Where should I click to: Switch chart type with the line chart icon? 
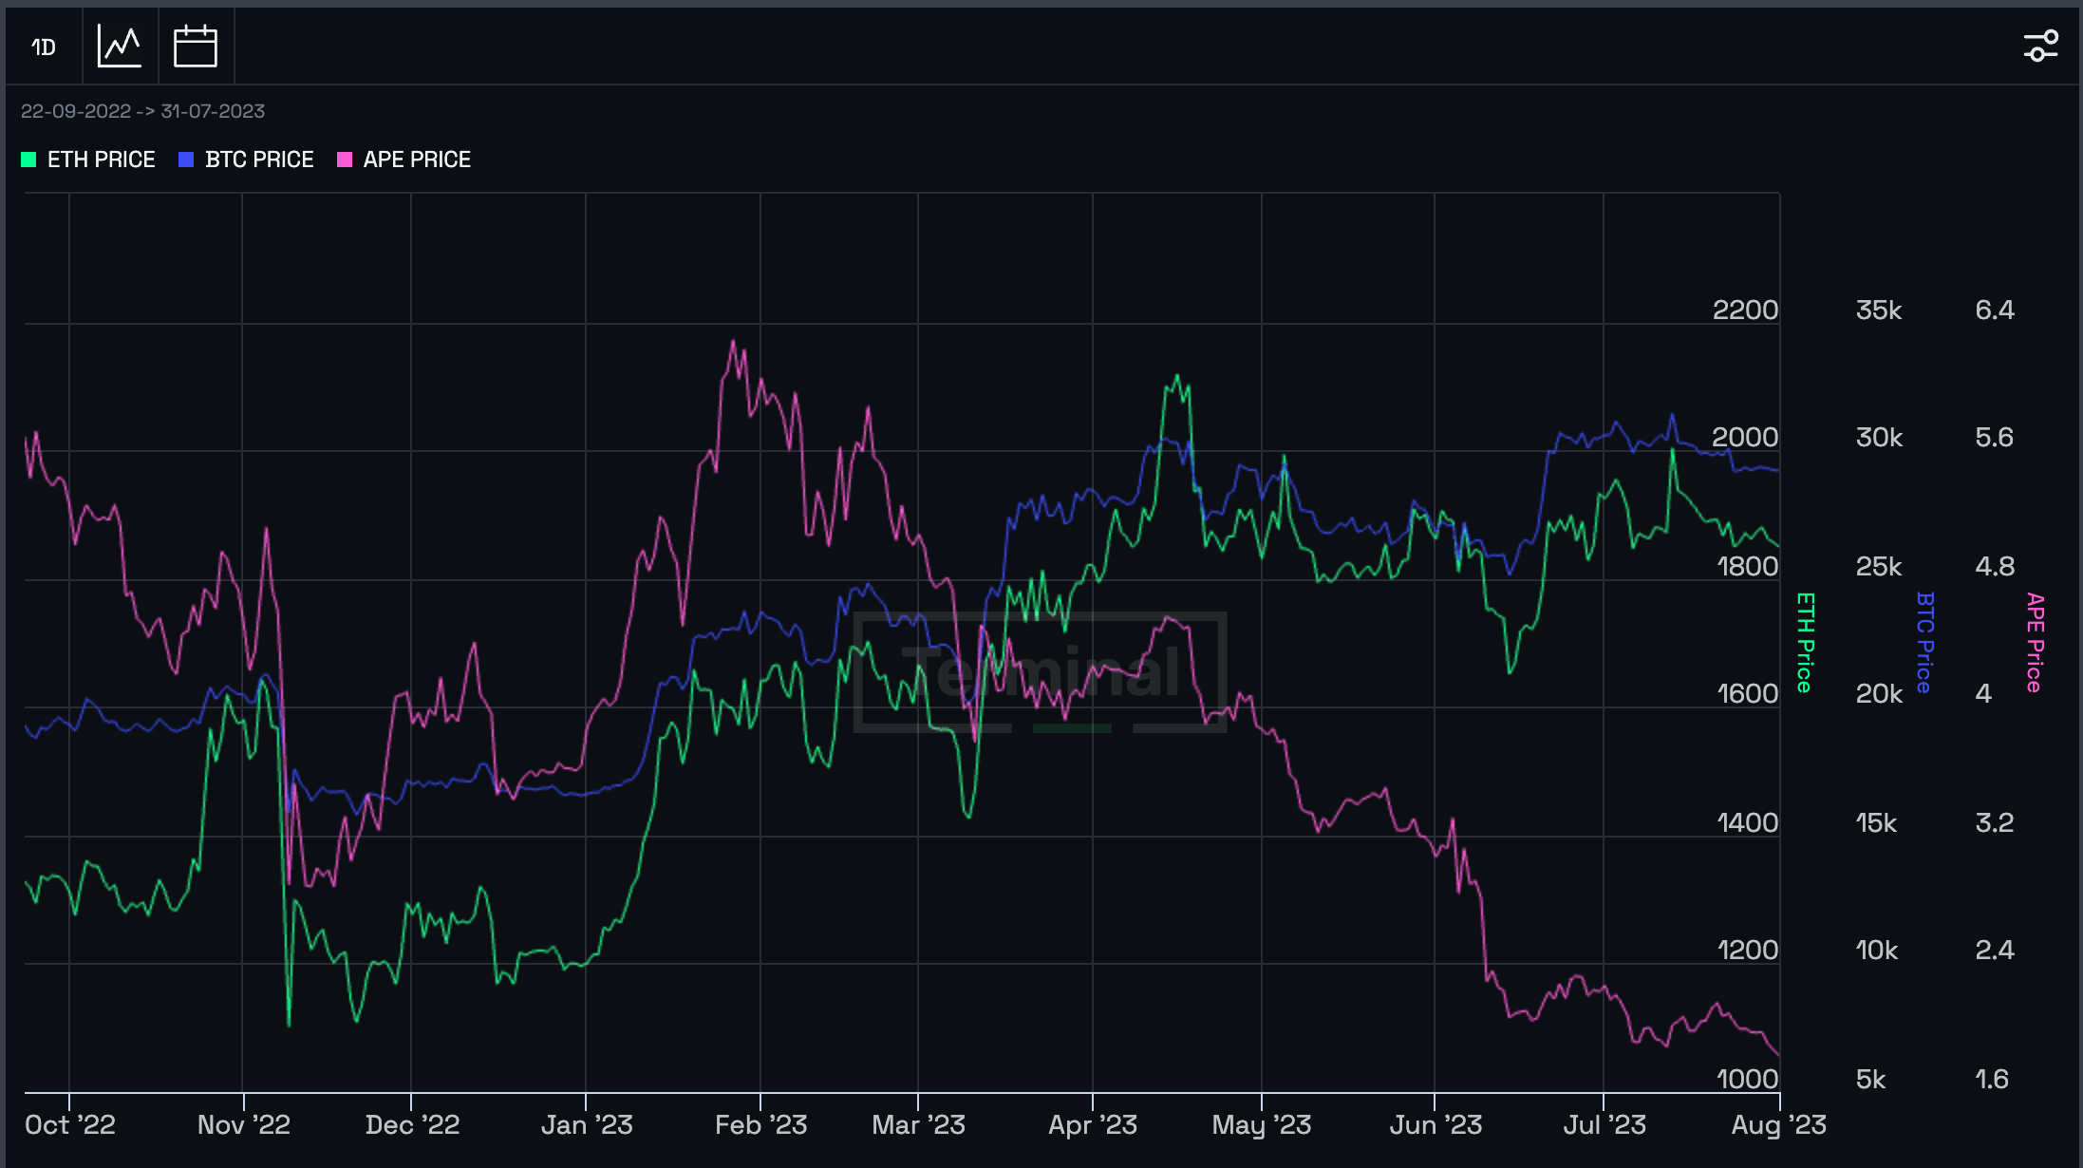point(120,47)
